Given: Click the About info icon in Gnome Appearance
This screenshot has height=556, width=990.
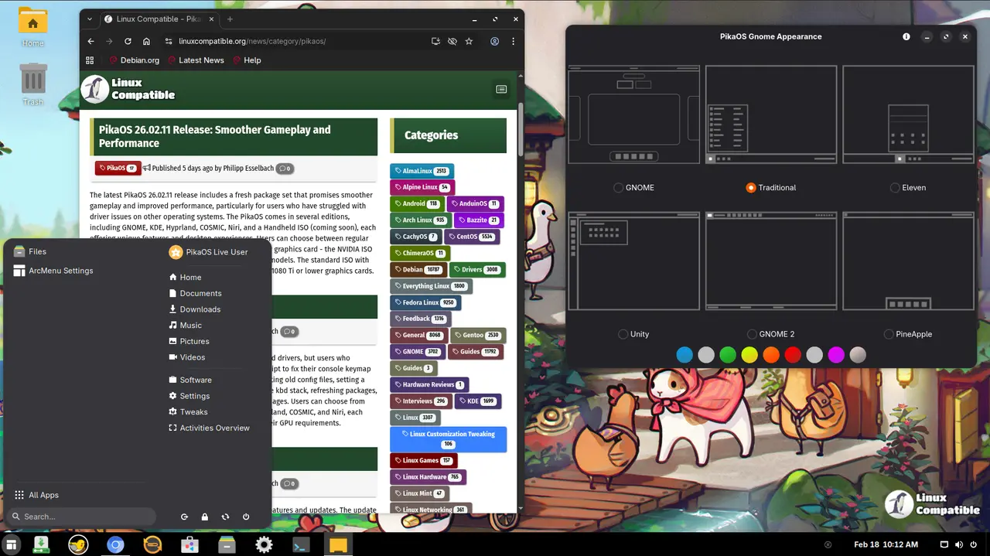Looking at the screenshot, I should coord(906,36).
